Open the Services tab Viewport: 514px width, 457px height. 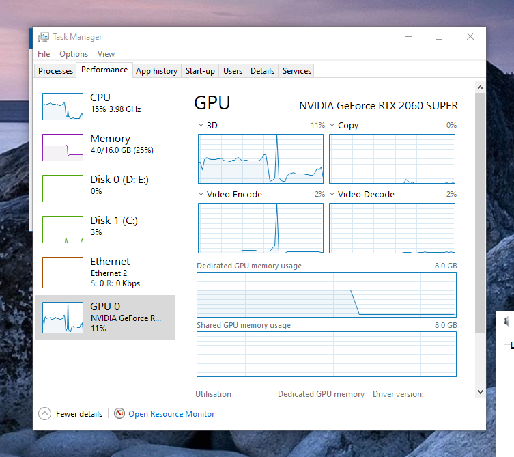click(297, 71)
